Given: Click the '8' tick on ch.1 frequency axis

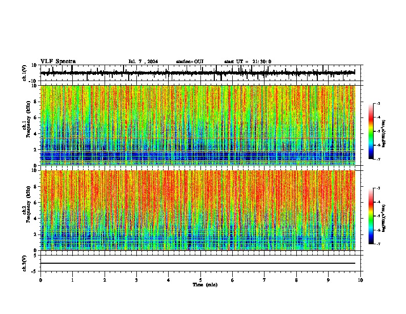Looking at the screenshot, I should pos(36,102).
